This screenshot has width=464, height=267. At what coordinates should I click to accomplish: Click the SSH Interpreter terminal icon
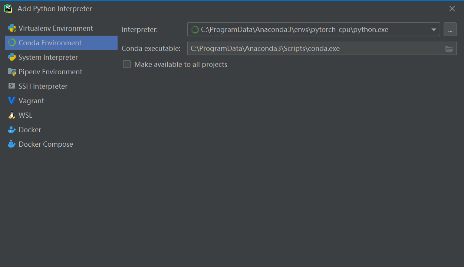point(12,86)
